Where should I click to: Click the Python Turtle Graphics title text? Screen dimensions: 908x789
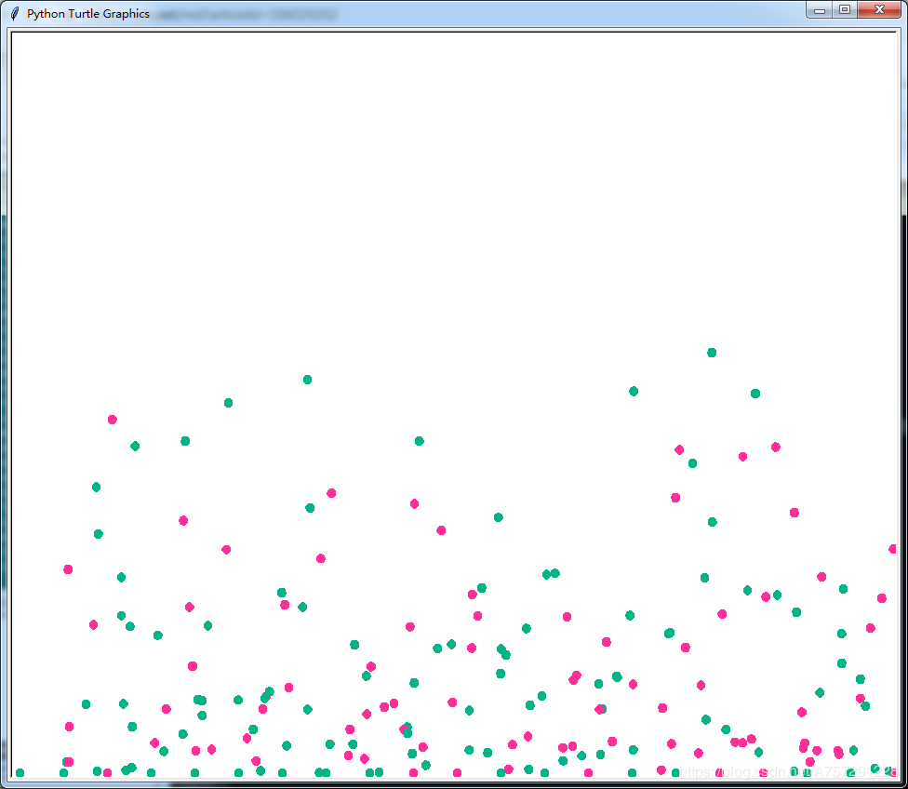88,13
